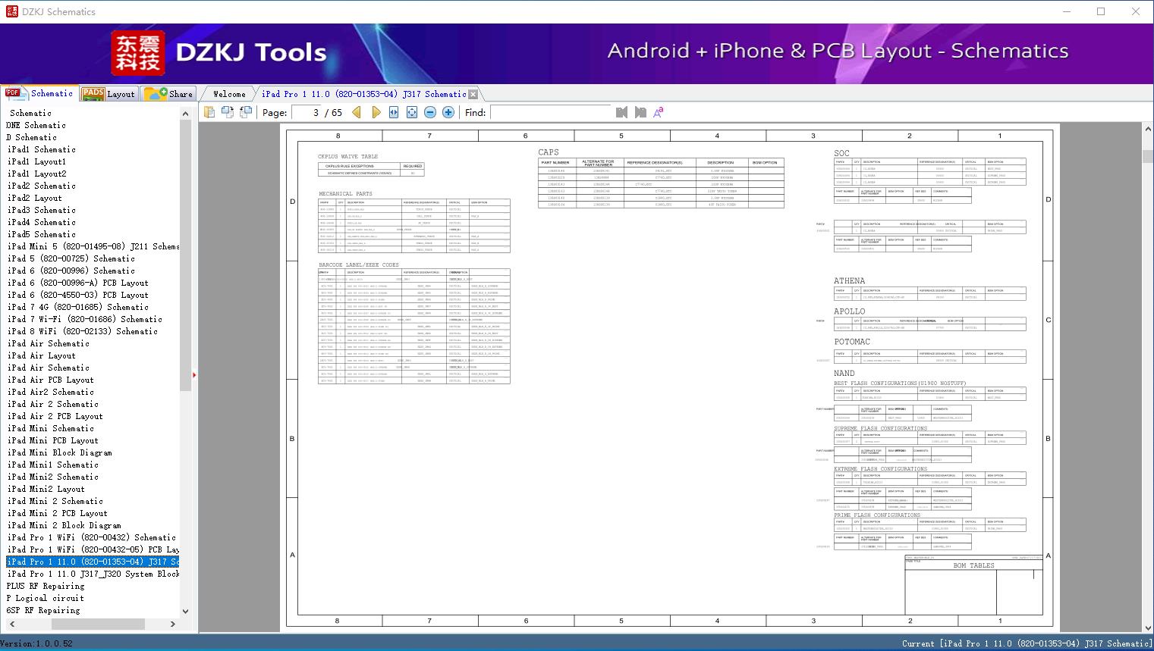Click the fit page icon
Viewport: 1154px width, 651px height.
point(412,112)
